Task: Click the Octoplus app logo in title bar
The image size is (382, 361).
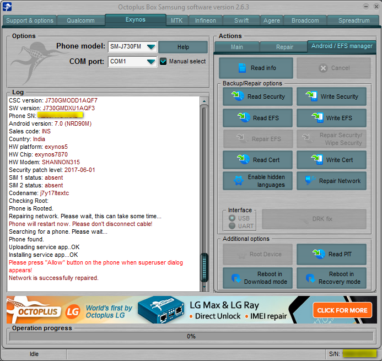Action: 7,7
